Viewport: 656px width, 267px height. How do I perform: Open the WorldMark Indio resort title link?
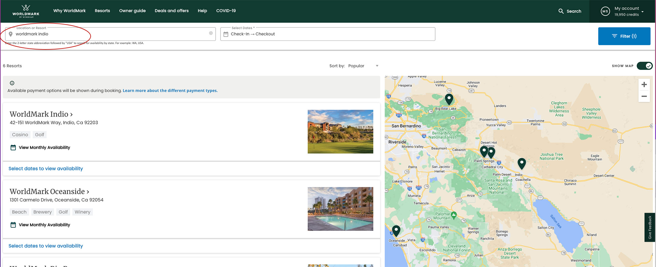coord(41,114)
